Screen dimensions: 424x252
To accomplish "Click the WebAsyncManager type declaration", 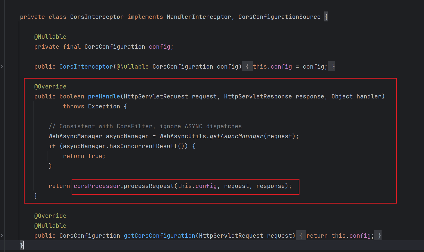I will (75, 136).
